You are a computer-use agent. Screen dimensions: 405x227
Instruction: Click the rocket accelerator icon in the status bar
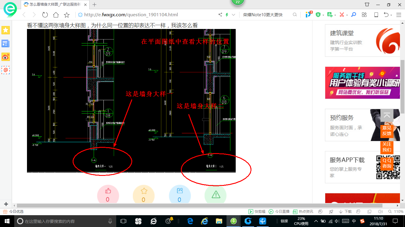331,212
